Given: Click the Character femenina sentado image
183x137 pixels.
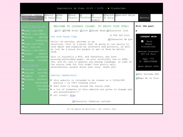Looking at the screenshot, I should (x=91, y=101).
